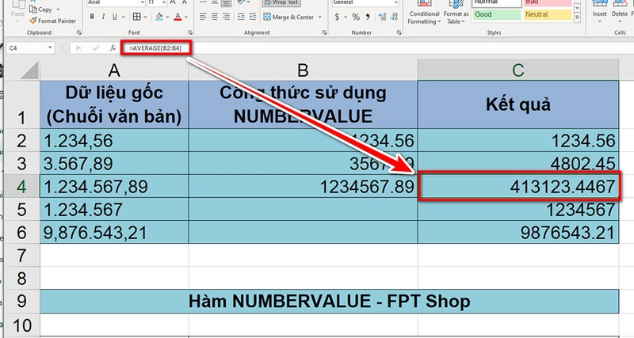Activate the Format Painter tool
The image size is (634, 338).
point(52,21)
